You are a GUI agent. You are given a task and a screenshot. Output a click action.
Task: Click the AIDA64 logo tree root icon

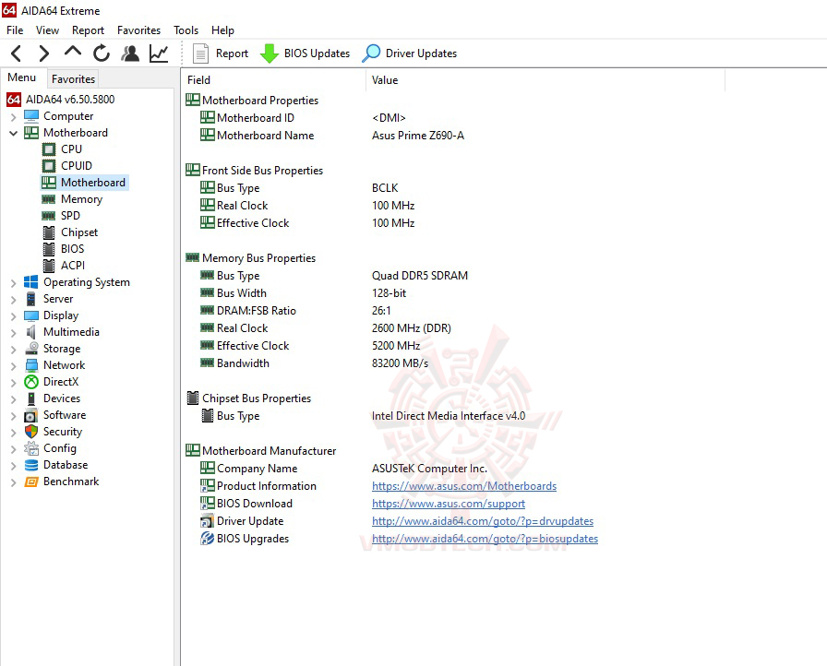pos(13,98)
